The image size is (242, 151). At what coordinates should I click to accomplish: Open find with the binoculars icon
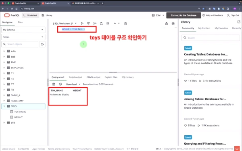(173, 23)
